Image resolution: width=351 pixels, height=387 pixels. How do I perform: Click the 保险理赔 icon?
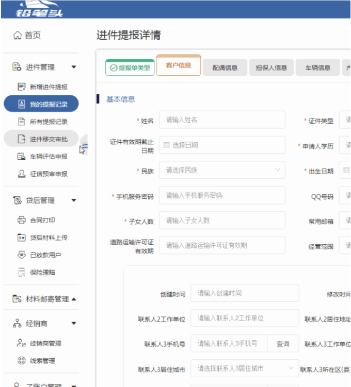(x=22, y=273)
